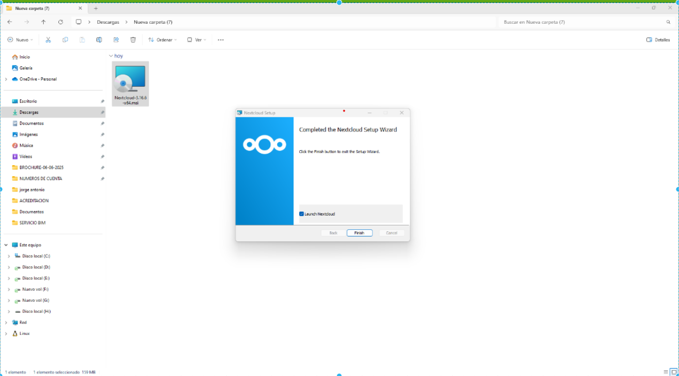The height and width of the screenshot is (376, 679).
Task: Toggle the Detalles pane button
Action: click(658, 40)
